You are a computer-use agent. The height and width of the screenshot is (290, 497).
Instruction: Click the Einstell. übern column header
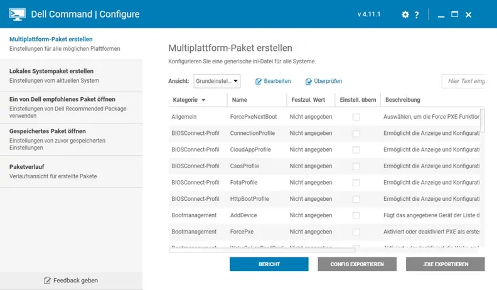tap(358, 100)
